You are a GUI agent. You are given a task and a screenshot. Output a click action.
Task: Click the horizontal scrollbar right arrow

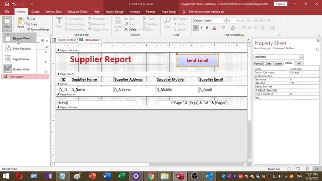[245, 164]
